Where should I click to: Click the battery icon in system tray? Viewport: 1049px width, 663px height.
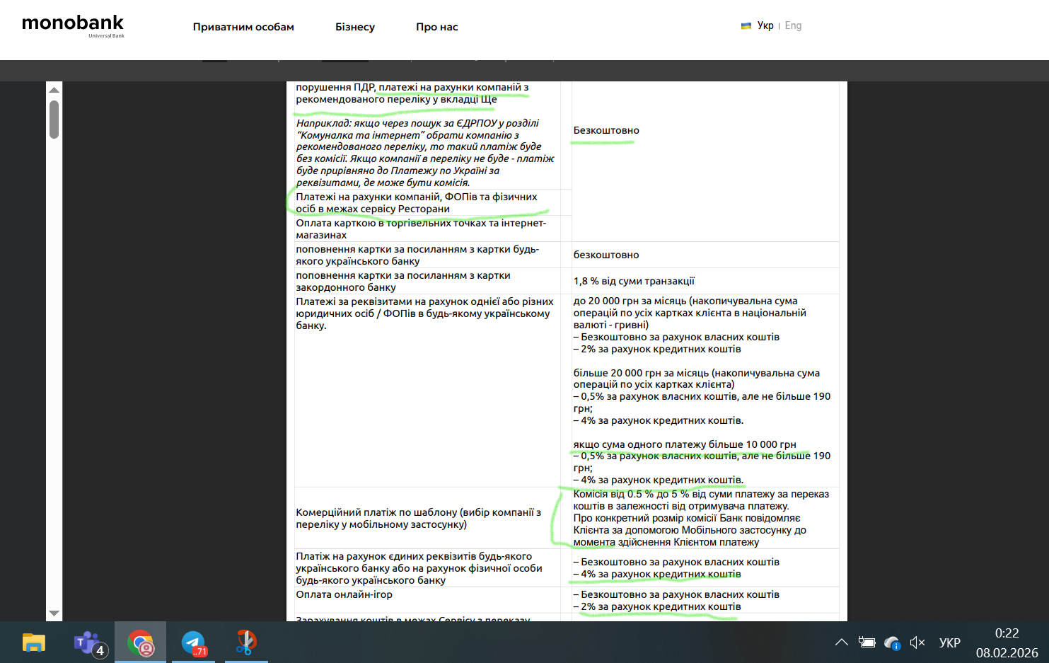point(867,642)
